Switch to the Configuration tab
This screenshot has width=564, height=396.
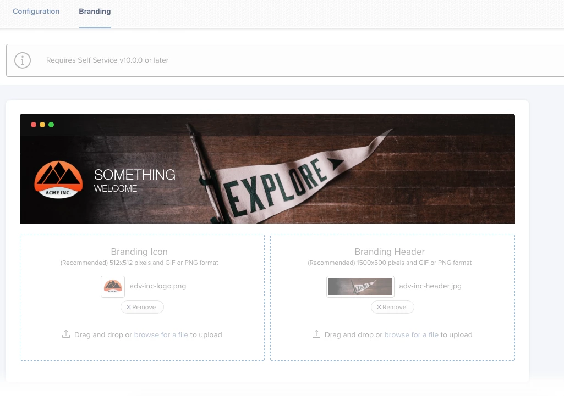pos(36,12)
